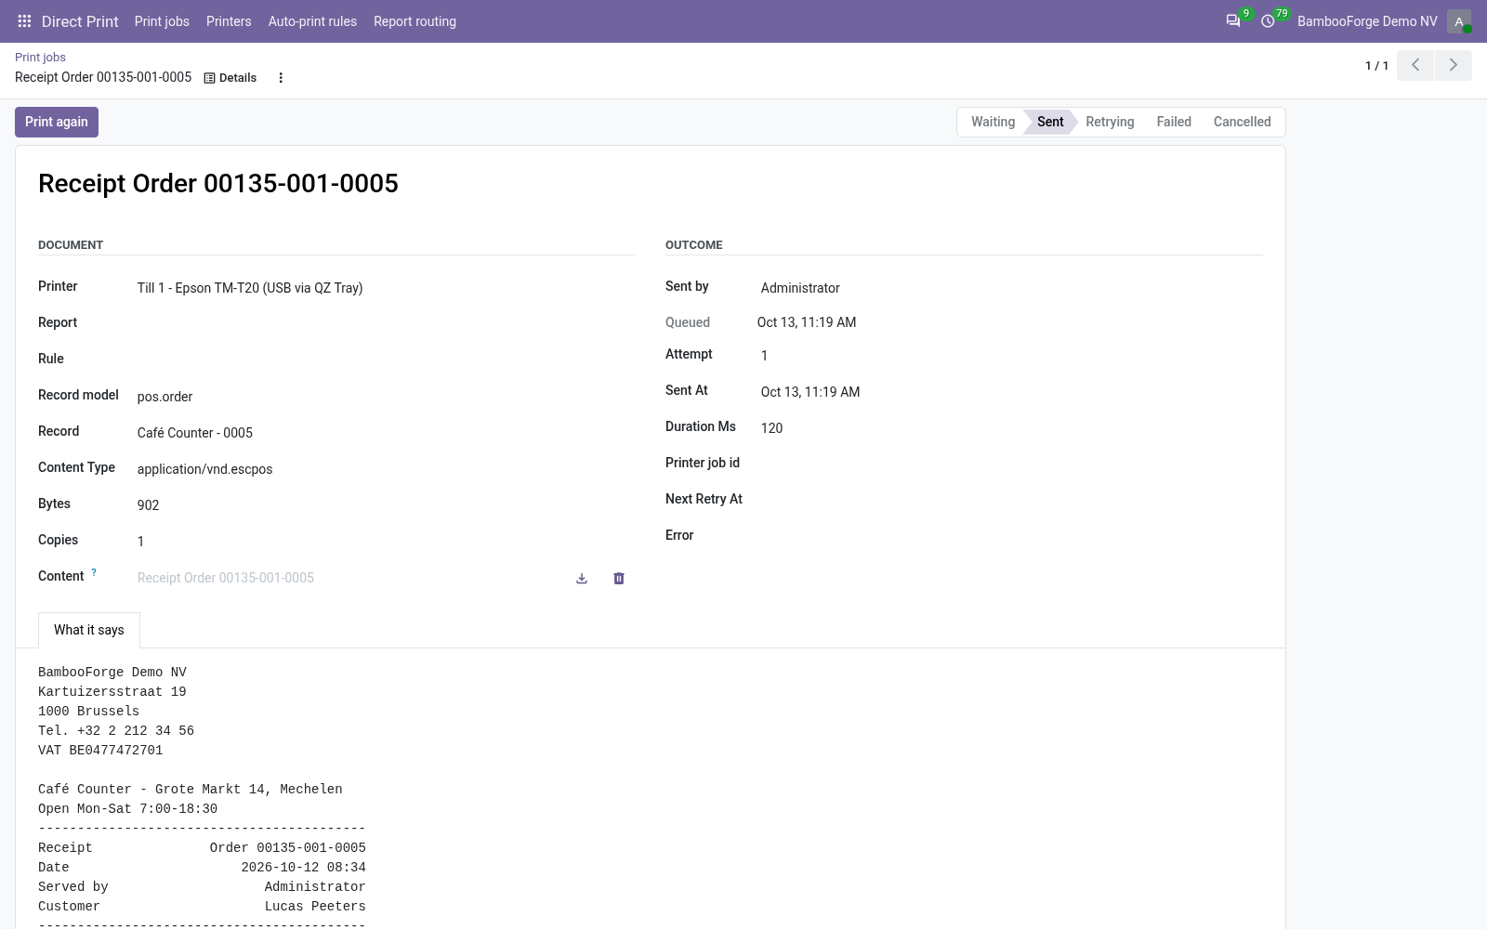Viewport: 1487px width, 929px height.
Task: Click the Record model value pos.order
Action: click(x=164, y=397)
